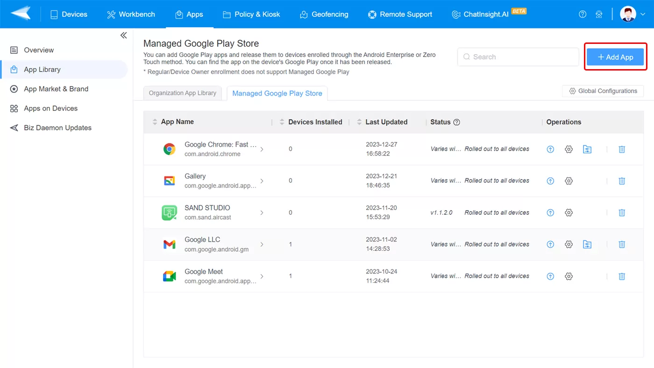Open settings gear for Google Meet
The height and width of the screenshot is (368, 654).
point(569,276)
